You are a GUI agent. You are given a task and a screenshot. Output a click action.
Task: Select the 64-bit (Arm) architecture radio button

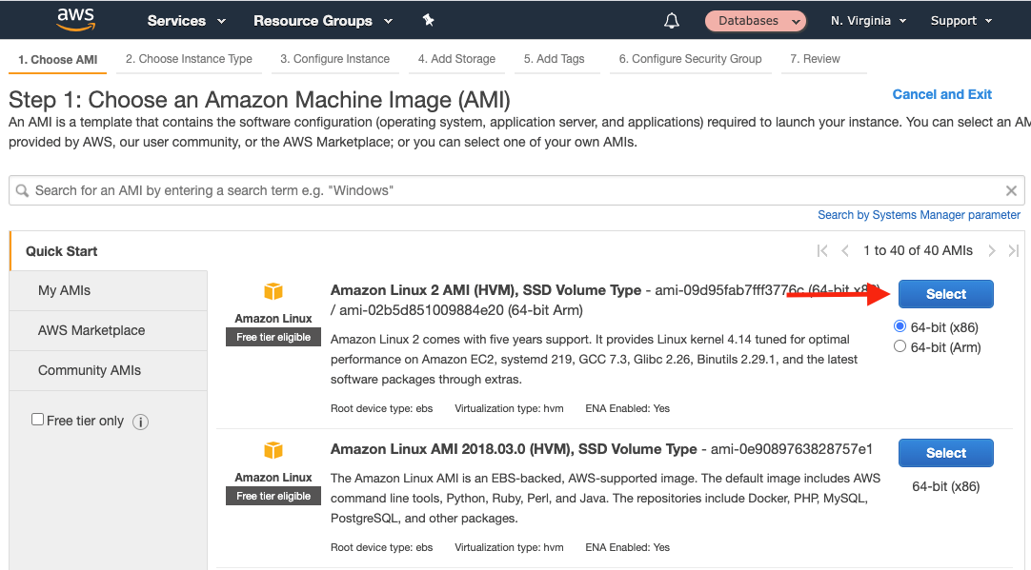900,345
